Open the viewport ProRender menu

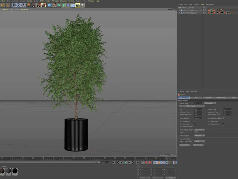[24, 9]
